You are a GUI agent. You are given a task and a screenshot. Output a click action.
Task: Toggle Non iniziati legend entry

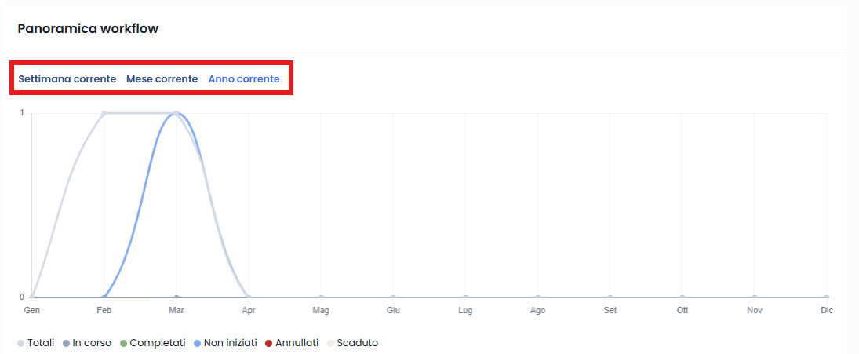[x=225, y=343]
